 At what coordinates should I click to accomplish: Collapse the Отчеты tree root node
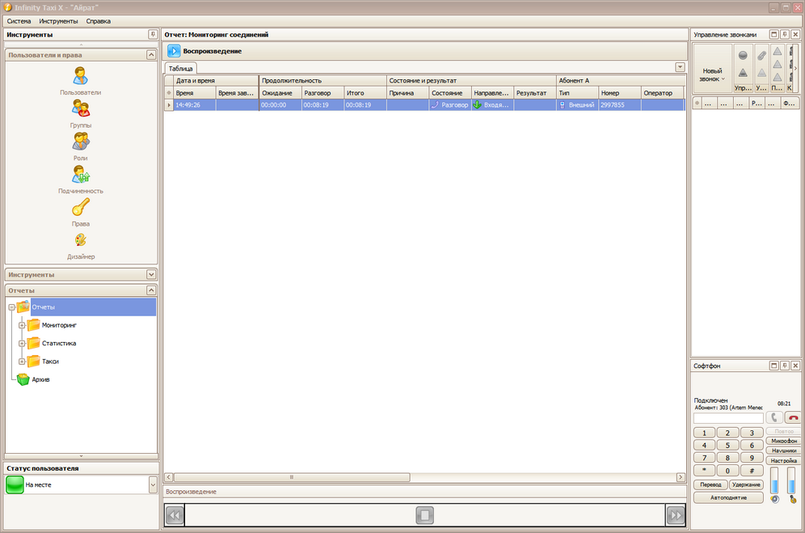11,307
